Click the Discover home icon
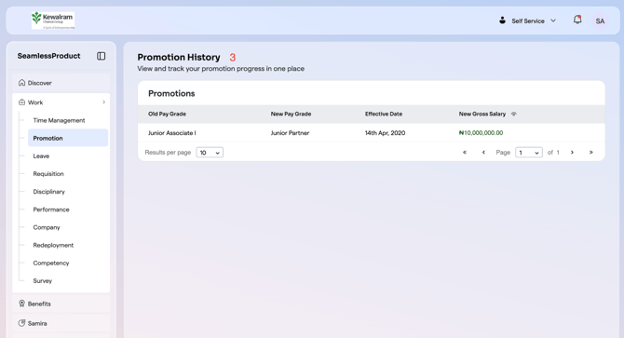 [22, 83]
